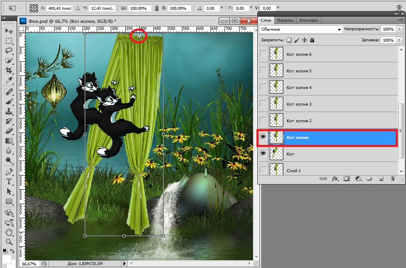Reset to default foreground/background colors
The height and width of the screenshot is (268, 406).
coord(5,251)
